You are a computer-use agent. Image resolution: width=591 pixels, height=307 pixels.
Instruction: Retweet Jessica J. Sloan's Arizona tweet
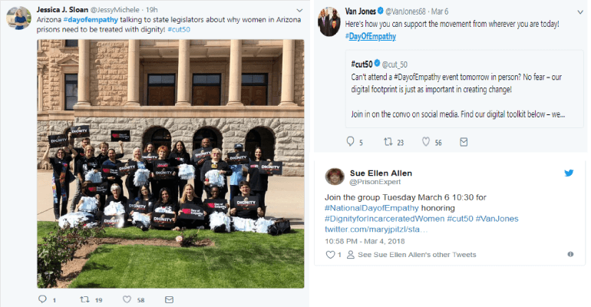pyautogui.click(x=84, y=299)
